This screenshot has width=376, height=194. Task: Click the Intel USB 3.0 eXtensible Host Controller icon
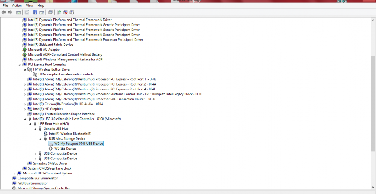click(30, 119)
